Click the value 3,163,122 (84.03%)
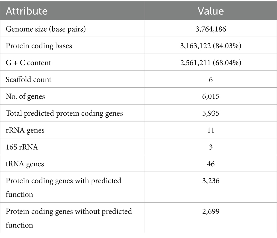 (211, 46)
